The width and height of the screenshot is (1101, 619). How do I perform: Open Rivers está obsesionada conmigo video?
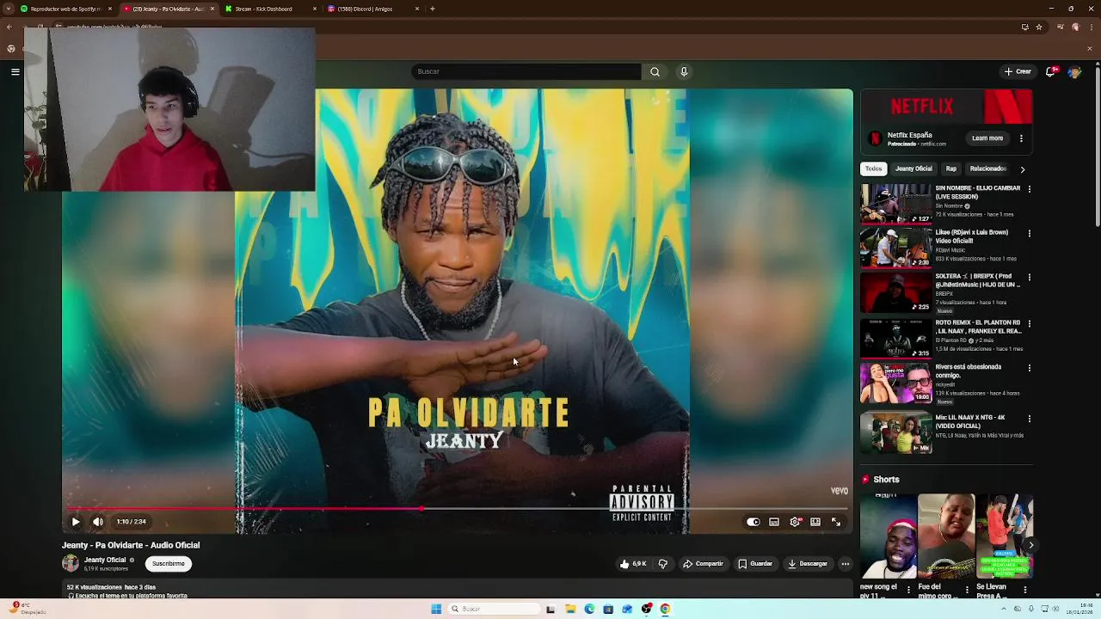pos(969,371)
